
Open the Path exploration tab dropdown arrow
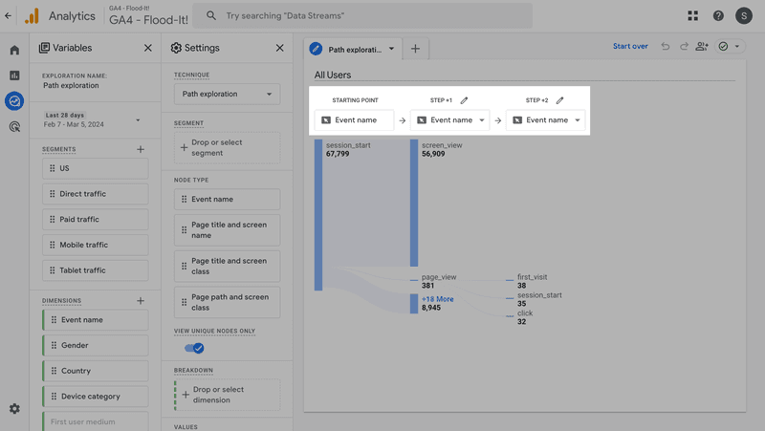pos(391,49)
